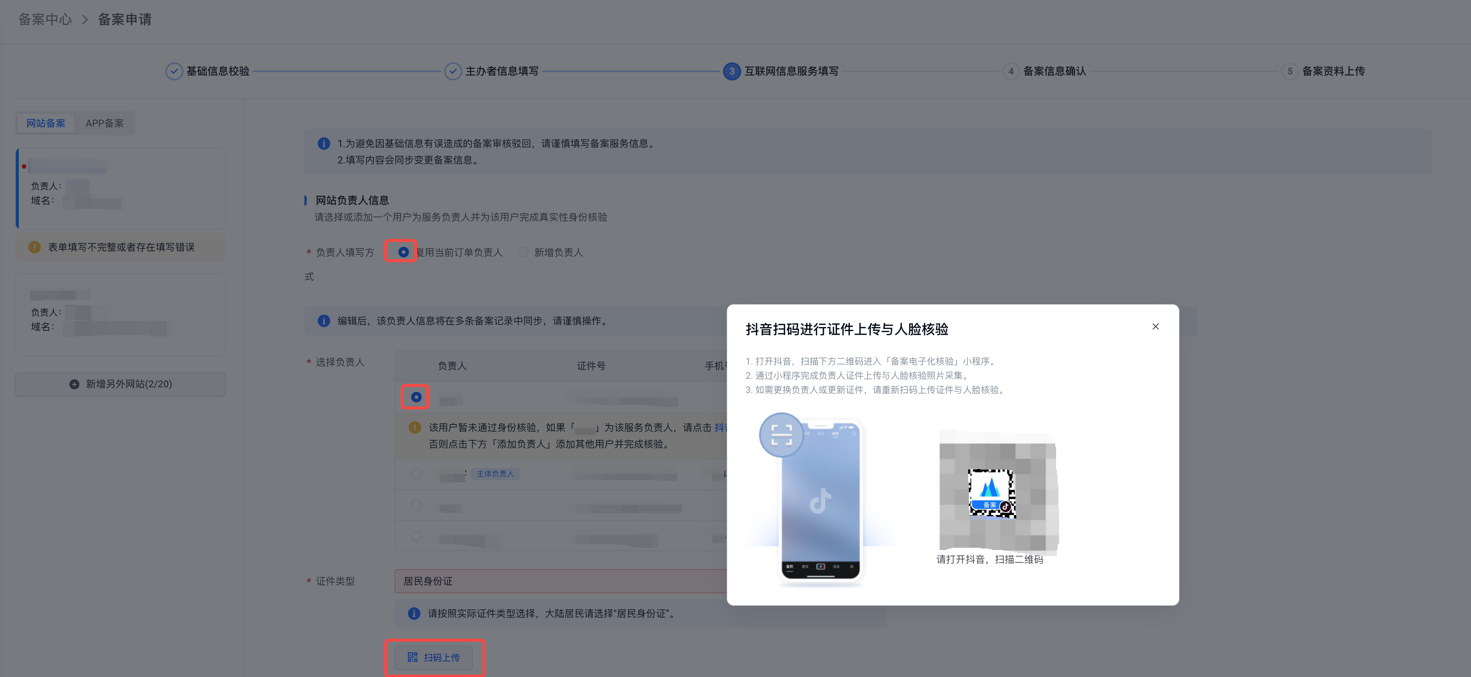The image size is (1471, 677).
Task: Click the 扫码上传 button
Action: point(434,657)
